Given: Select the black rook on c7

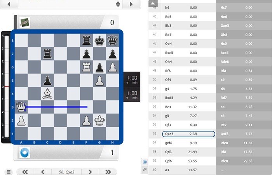Looking at the screenshot, I should click(47, 54).
